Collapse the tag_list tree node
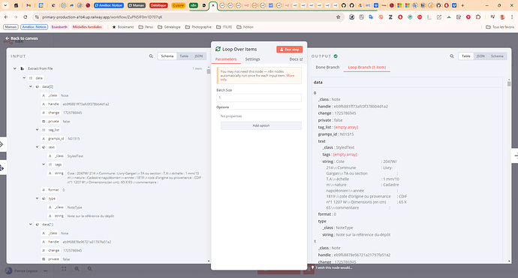The width and height of the screenshot is (518, 278). click(37, 130)
